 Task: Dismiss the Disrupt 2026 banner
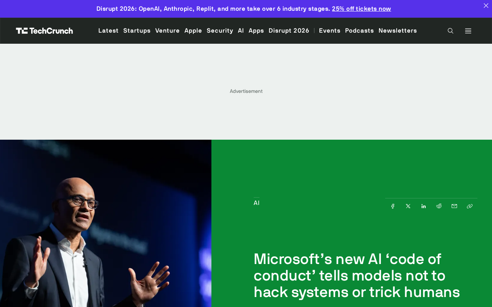click(x=486, y=5)
